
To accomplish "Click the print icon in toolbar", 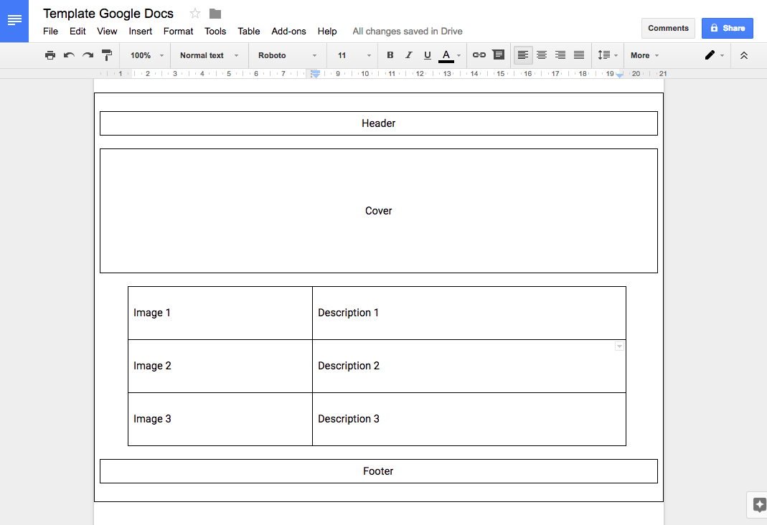I will coord(50,55).
